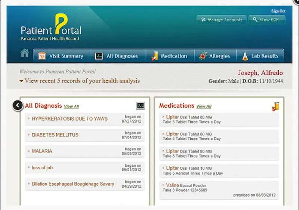Select Lipitor Take 4 Tablet medication text
299x210 pixels.
(x=192, y=136)
